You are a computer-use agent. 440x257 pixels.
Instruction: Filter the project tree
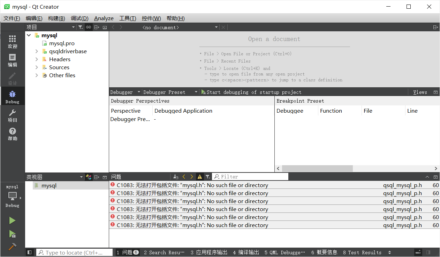point(81,27)
